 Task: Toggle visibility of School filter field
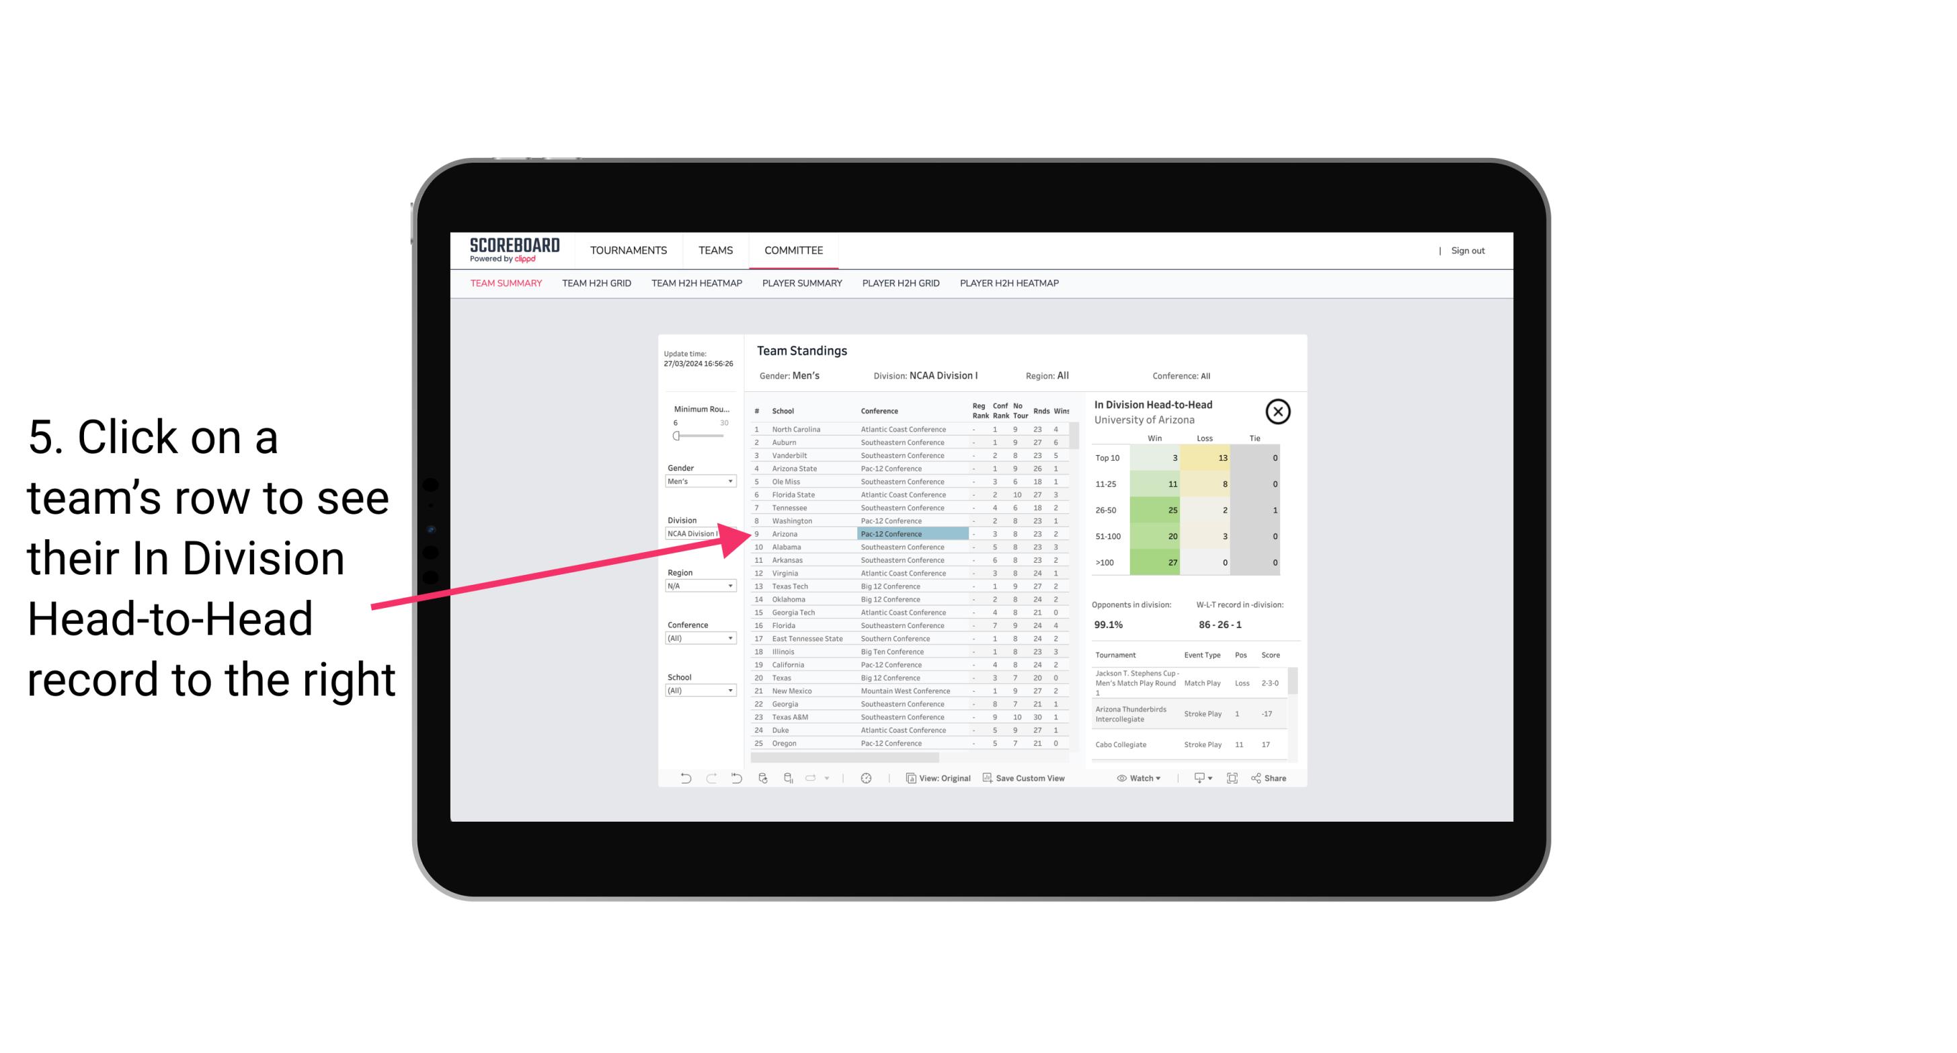point(675,674)
